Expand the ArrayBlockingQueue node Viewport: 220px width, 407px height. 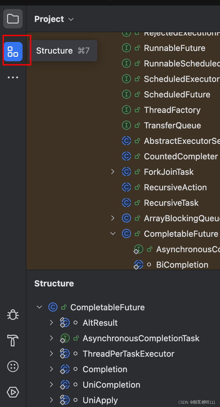pos(113,218)
